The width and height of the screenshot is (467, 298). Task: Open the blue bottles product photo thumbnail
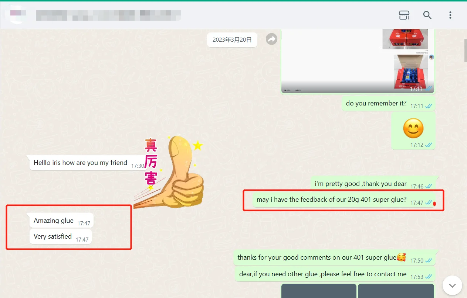coord(410,72)
